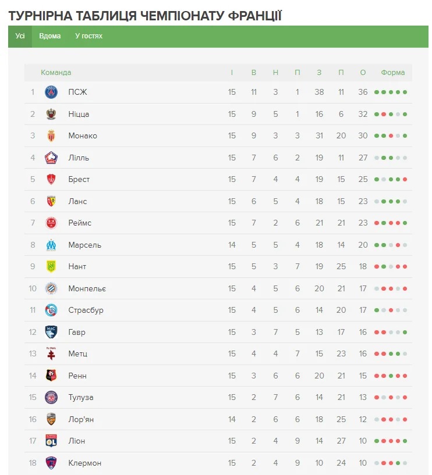Select the Усі tab

pyautogui.click(x=20, y=36)
